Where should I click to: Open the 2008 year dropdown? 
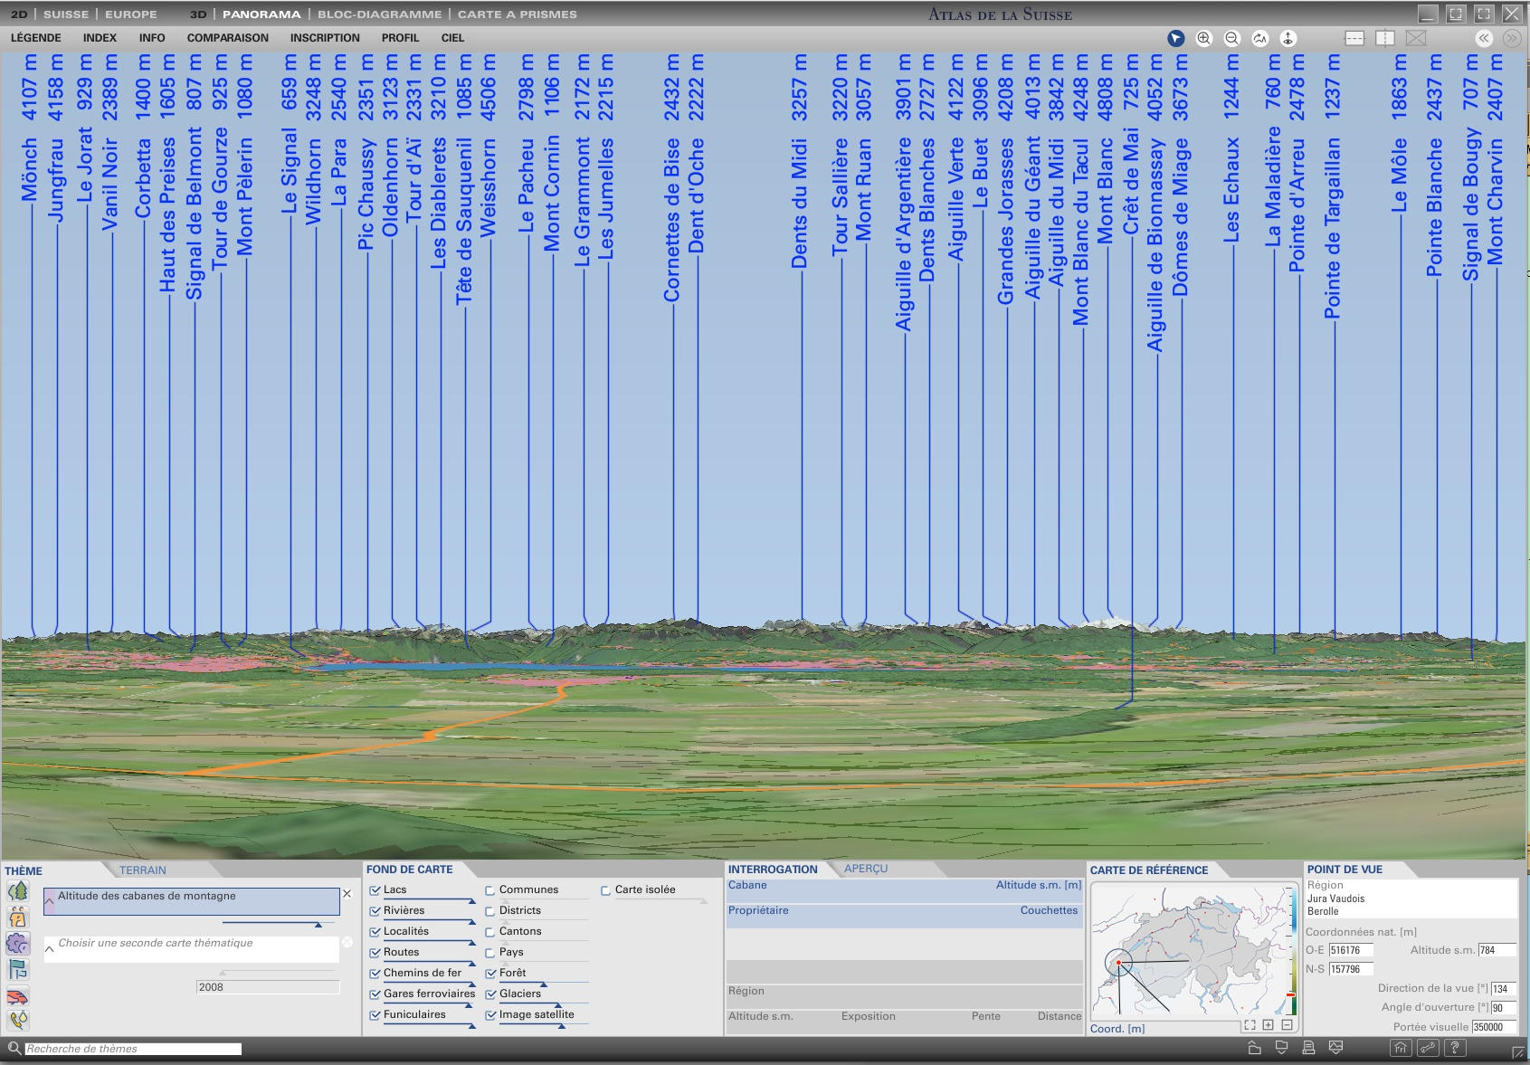pos(267,987)
